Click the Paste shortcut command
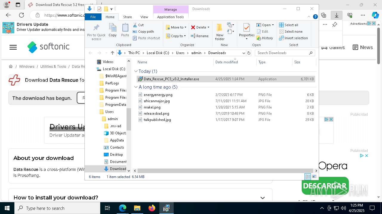382x214 pixels. [146, 38]
